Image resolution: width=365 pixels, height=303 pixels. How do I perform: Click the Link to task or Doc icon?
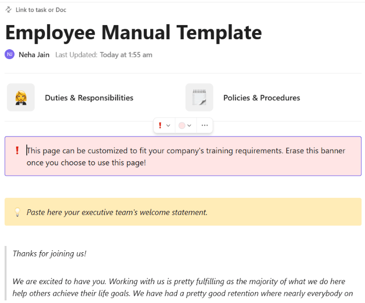tap(9, 10)
